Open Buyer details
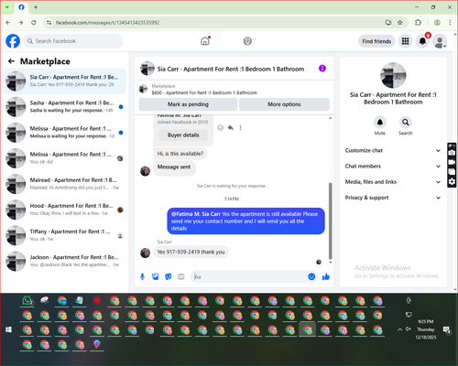The height and width of the screenshot is (366, 458). click(183, 135)
